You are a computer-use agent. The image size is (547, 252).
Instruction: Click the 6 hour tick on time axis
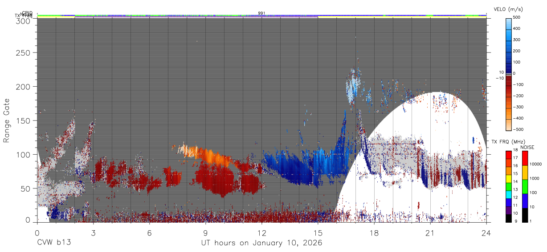point(149,232)
